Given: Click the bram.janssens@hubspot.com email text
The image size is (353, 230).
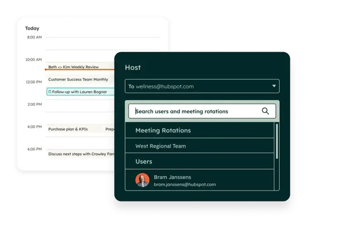Looking at the screenshot, I should [185, 184].
